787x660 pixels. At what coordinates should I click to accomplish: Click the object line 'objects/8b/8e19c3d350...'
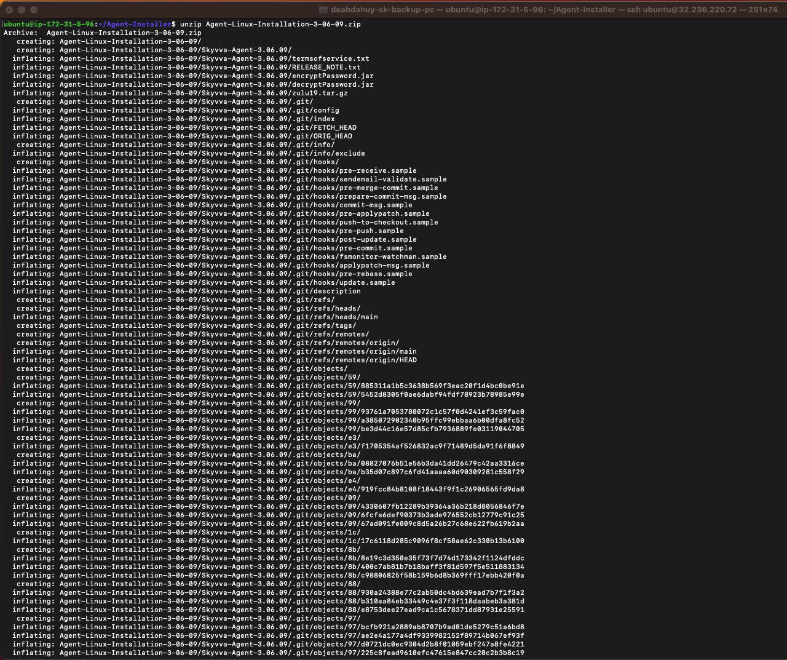(x=268, y=558)
